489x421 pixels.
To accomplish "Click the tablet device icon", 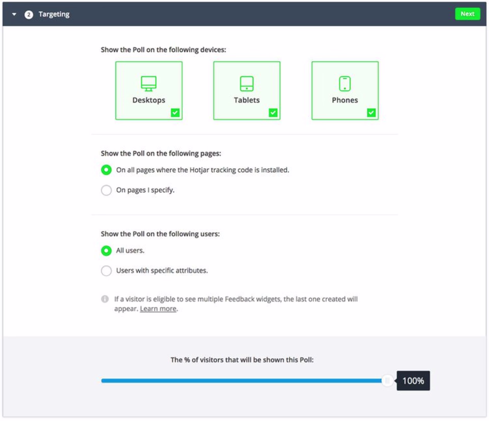I will click(x=247, y=83).
